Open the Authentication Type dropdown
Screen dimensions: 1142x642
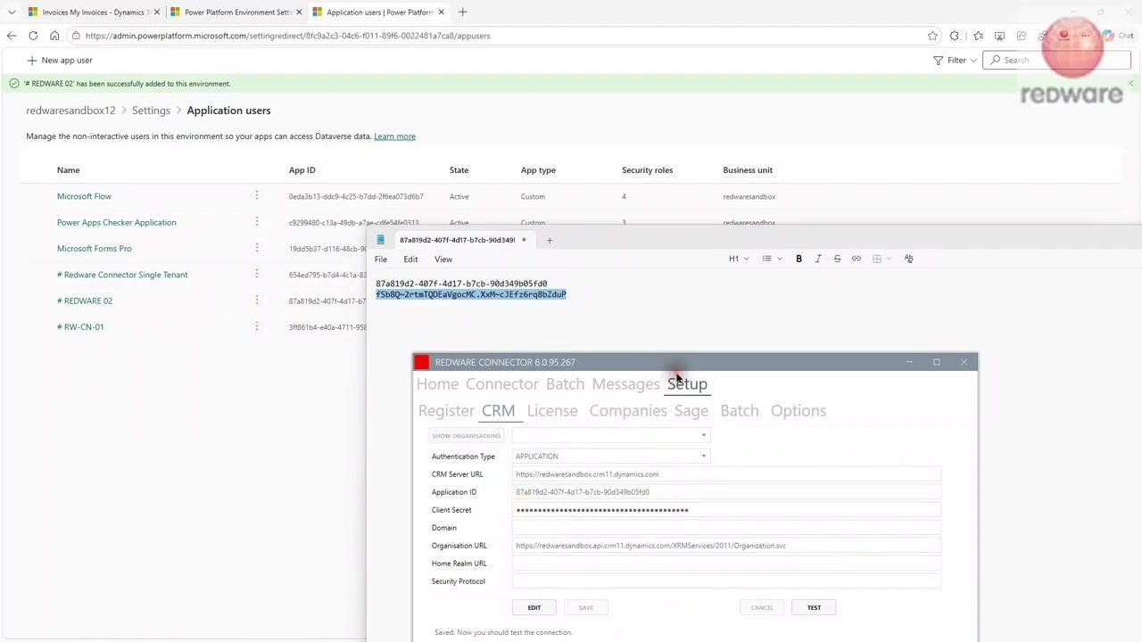pos(611,457)
